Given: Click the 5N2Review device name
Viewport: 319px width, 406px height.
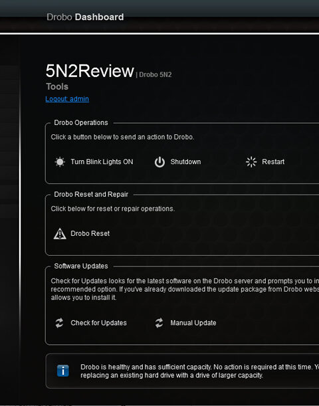Looking at the screenshot, I should [x=90, y=71].
